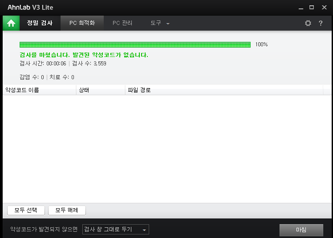Open the 검사 창 그대로 두기 dropdown

[x=116, y=230]
